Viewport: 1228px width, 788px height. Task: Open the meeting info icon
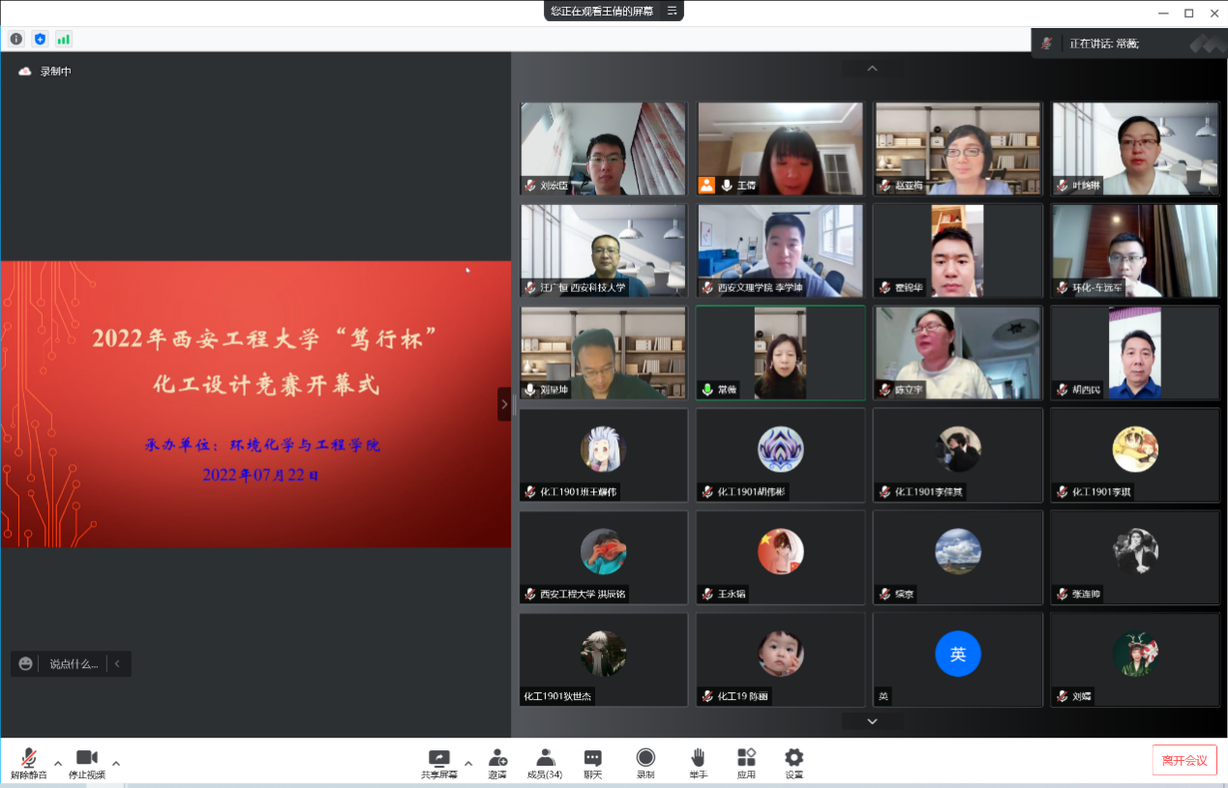[16, 39]
